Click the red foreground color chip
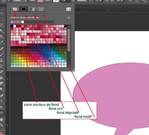This screenshot has height=135, width=149. point(1,133)
